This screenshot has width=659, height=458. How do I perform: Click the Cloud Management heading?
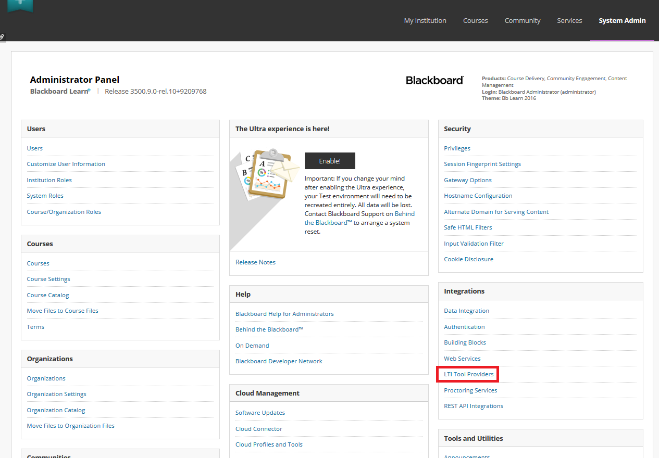point(267,393)
